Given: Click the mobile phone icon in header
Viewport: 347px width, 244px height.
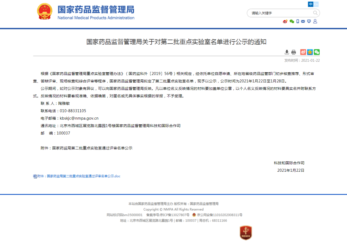Looking at the screenshot, I should tap(298, 22).
